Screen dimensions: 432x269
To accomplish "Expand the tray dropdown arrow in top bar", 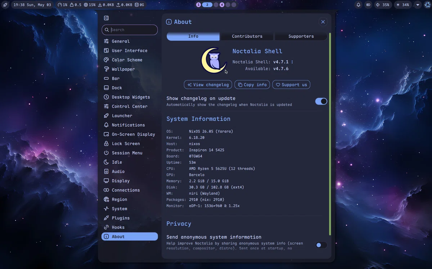I will [418, 5].
